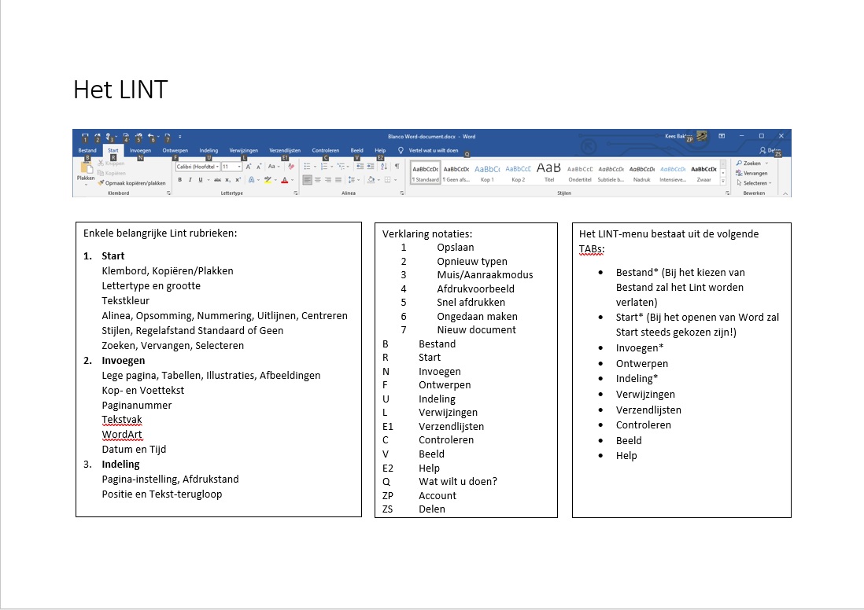
Task: Click the bullet list icon
Action: [307, 167]
